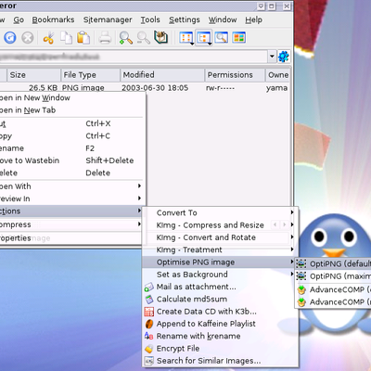Choose first AdvanceCOMP entry
371x371 pixels.
(333, 289)
